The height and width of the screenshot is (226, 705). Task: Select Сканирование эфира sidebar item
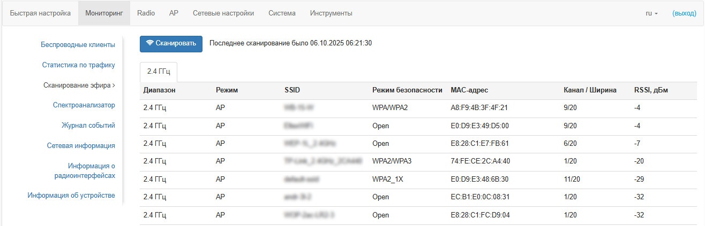(x=79, y=85)
